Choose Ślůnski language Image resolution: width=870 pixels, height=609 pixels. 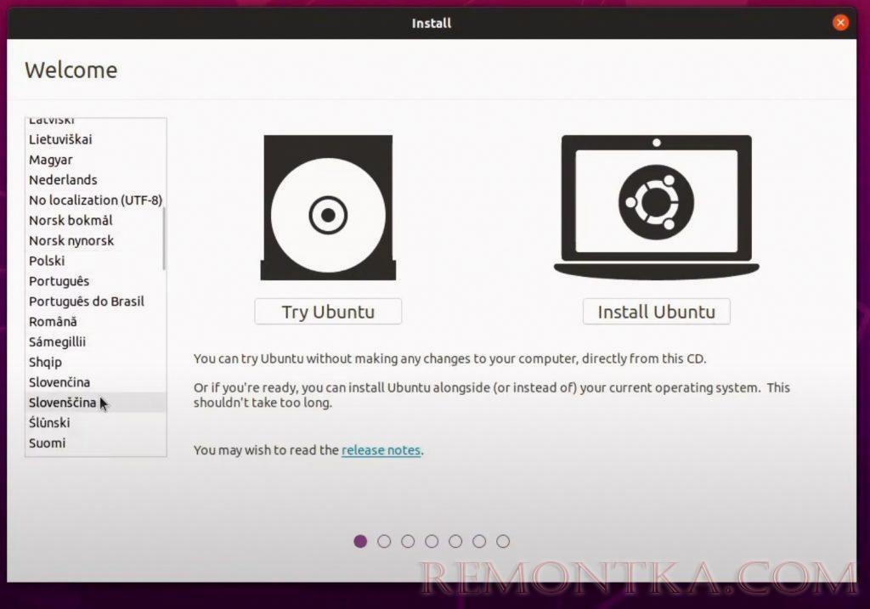pos(95,423)
